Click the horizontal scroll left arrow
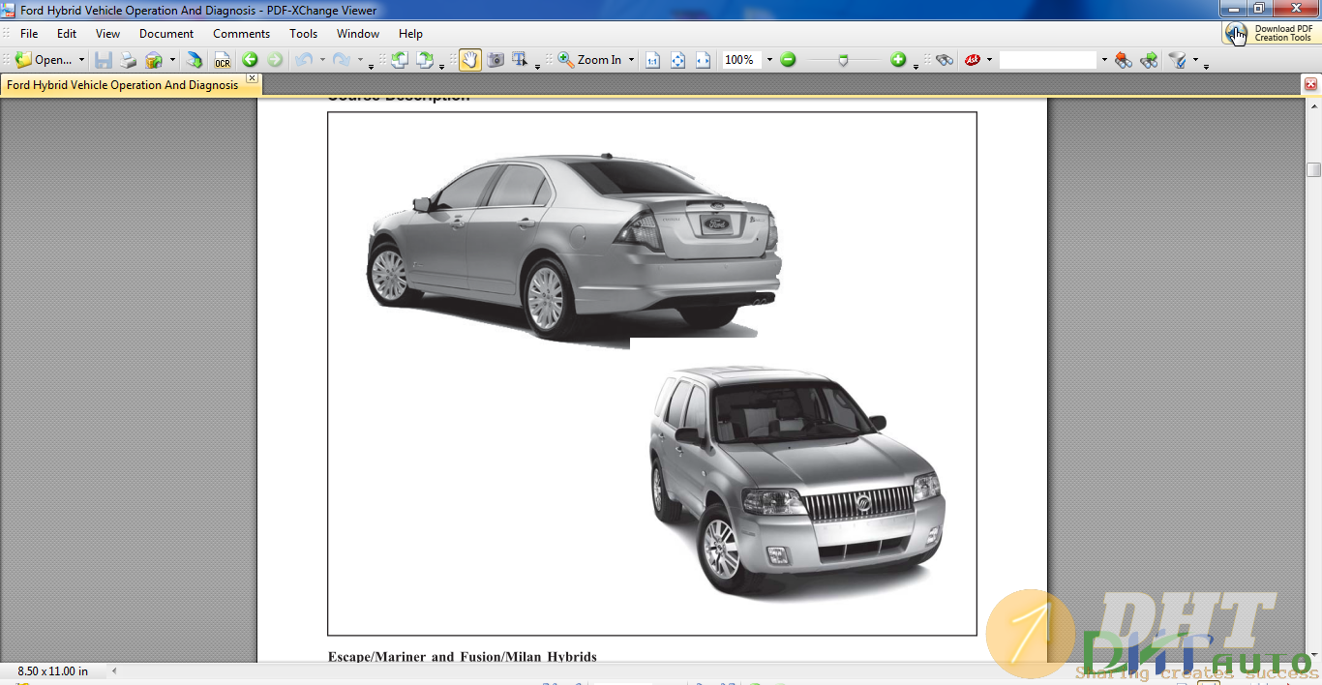1322x685 pixels. pos(114,670)
